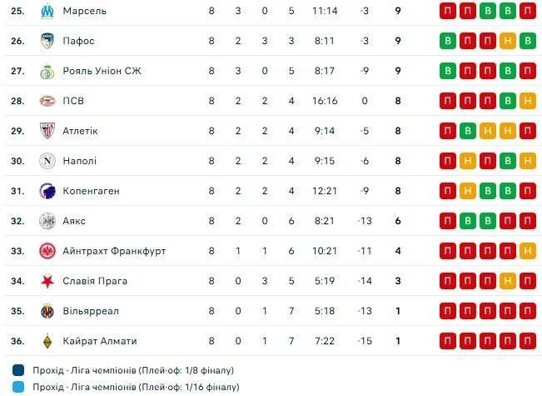
Task: Click Аякс's first red П form badge
Action: pyautogui.click(x=448, y=221)
